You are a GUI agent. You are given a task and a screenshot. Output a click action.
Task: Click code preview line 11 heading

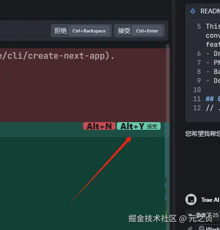click(213, 99)
